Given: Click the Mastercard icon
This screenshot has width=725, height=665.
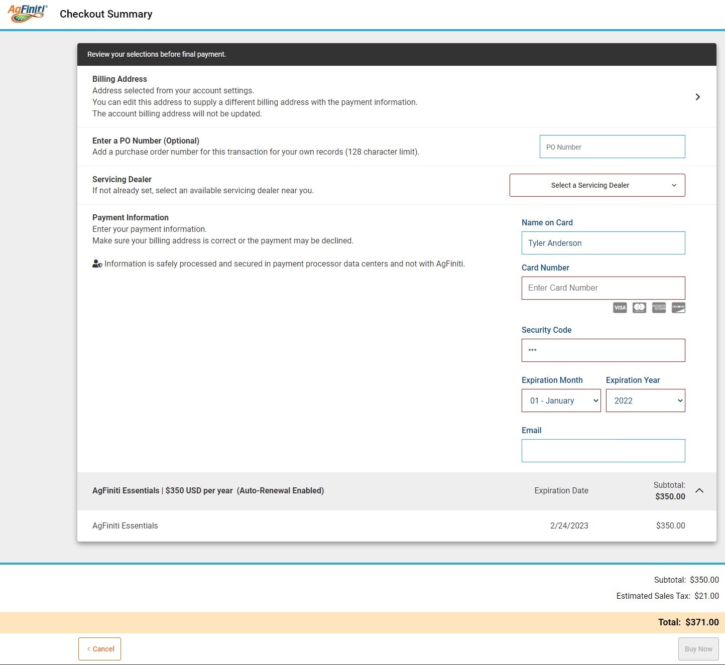Looking at the screenshot, I should pyautogui.click(x=639, y=308).
